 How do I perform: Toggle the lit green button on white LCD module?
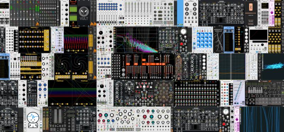pyautogui.click(x=158, y=8)
